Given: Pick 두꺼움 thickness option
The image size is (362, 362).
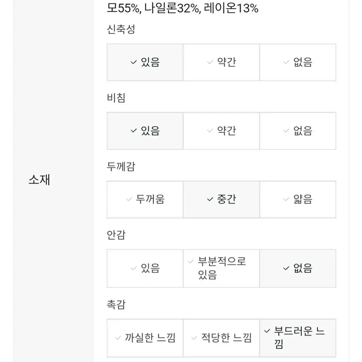Looking at the screenshot, I should coord(145,199).
